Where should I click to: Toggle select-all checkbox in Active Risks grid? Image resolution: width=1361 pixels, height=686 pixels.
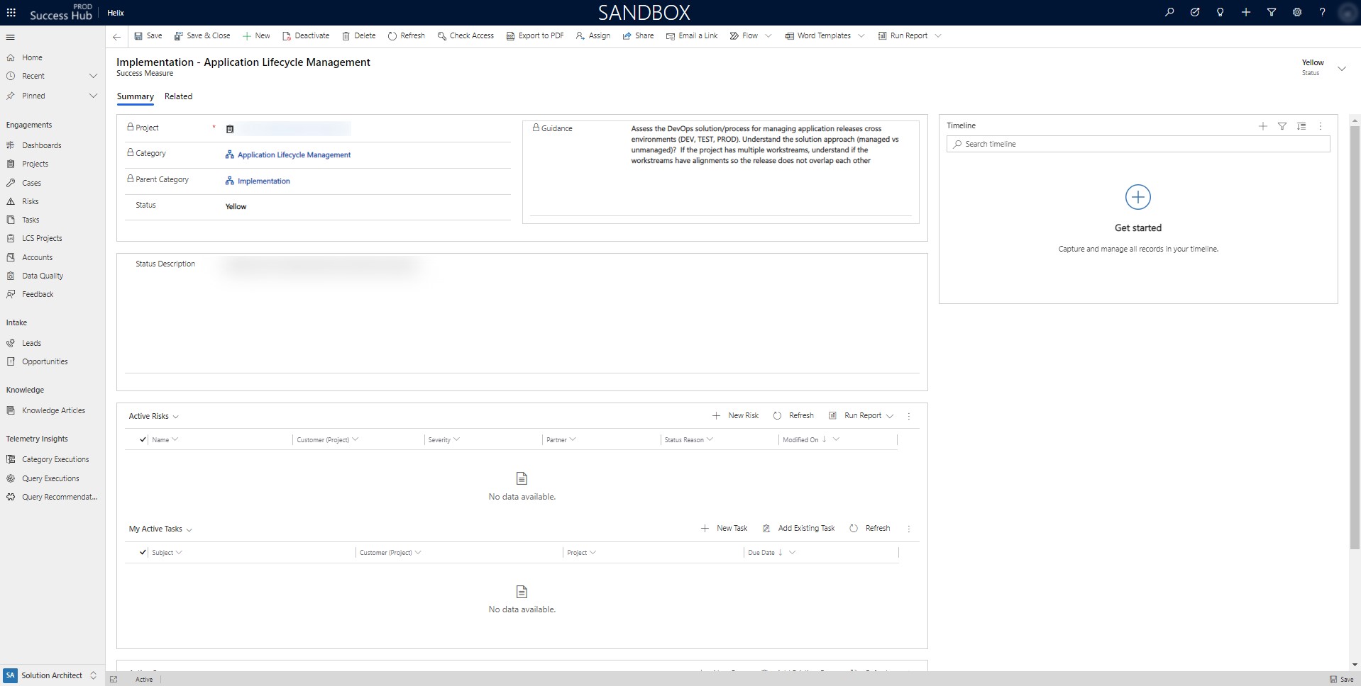(143, 440)
